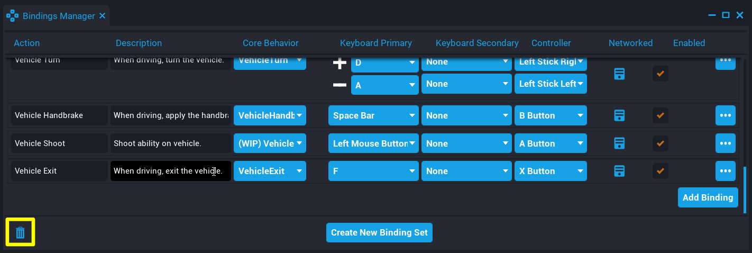Click the Vehicle Shoot description field
The width and height of the screenshot is (752, 253).
(170, 143)
